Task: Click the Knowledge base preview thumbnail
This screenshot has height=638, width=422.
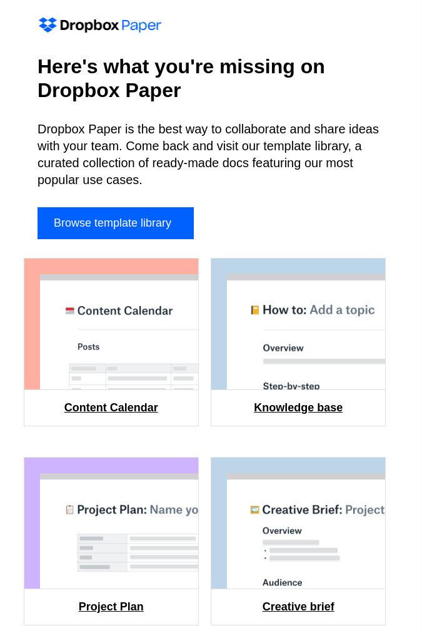Action: click(298, 324)
